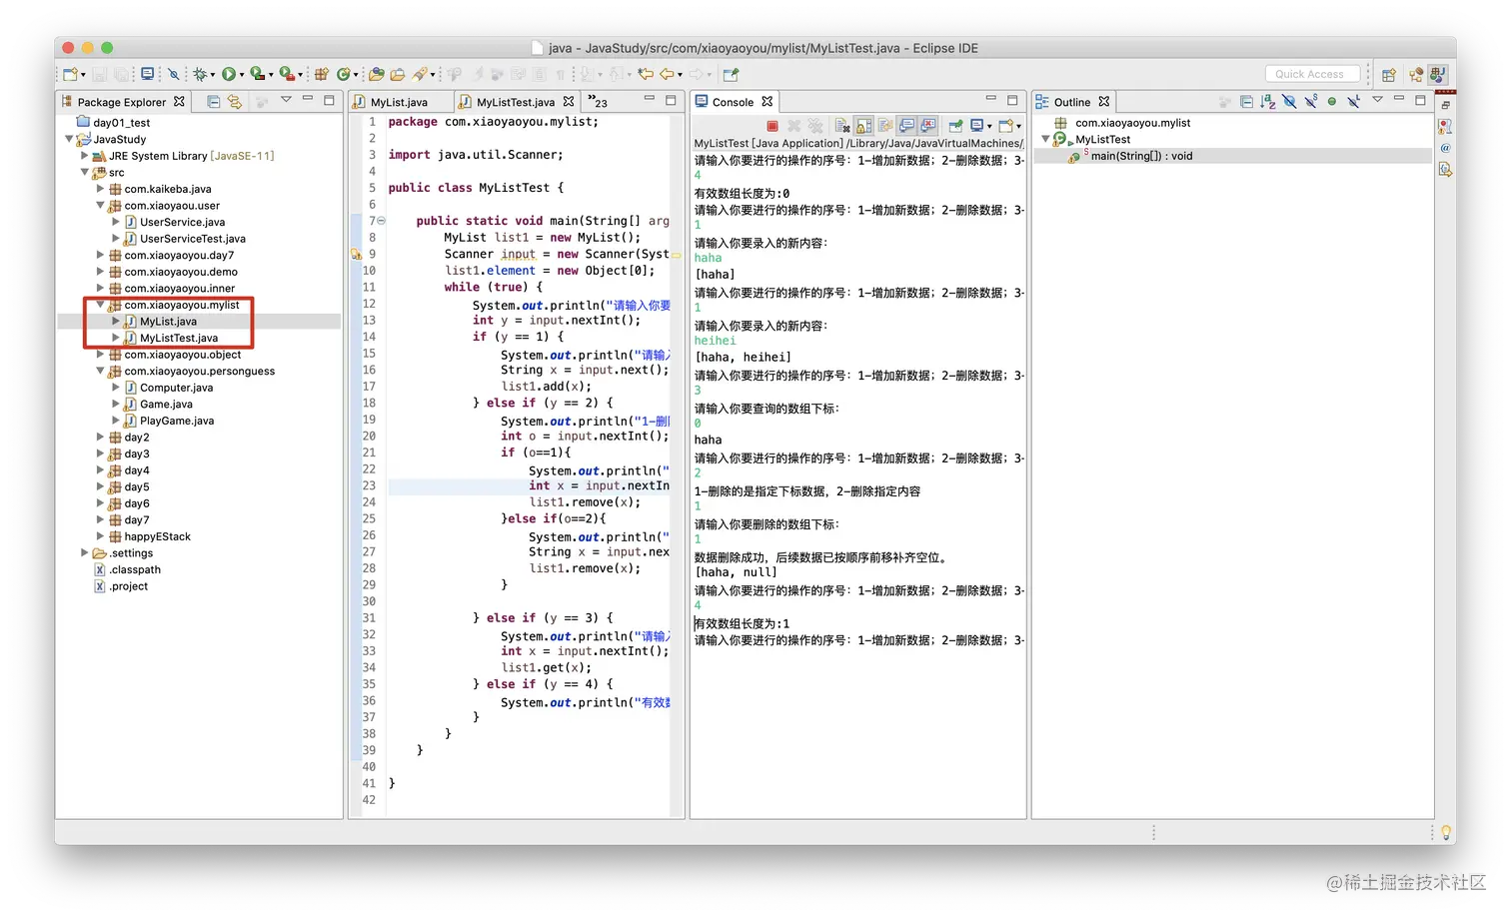The width and height of the screenshot is (1511, 917).
Task: Click the red Terminate button in Console
Action: (772, 126)
